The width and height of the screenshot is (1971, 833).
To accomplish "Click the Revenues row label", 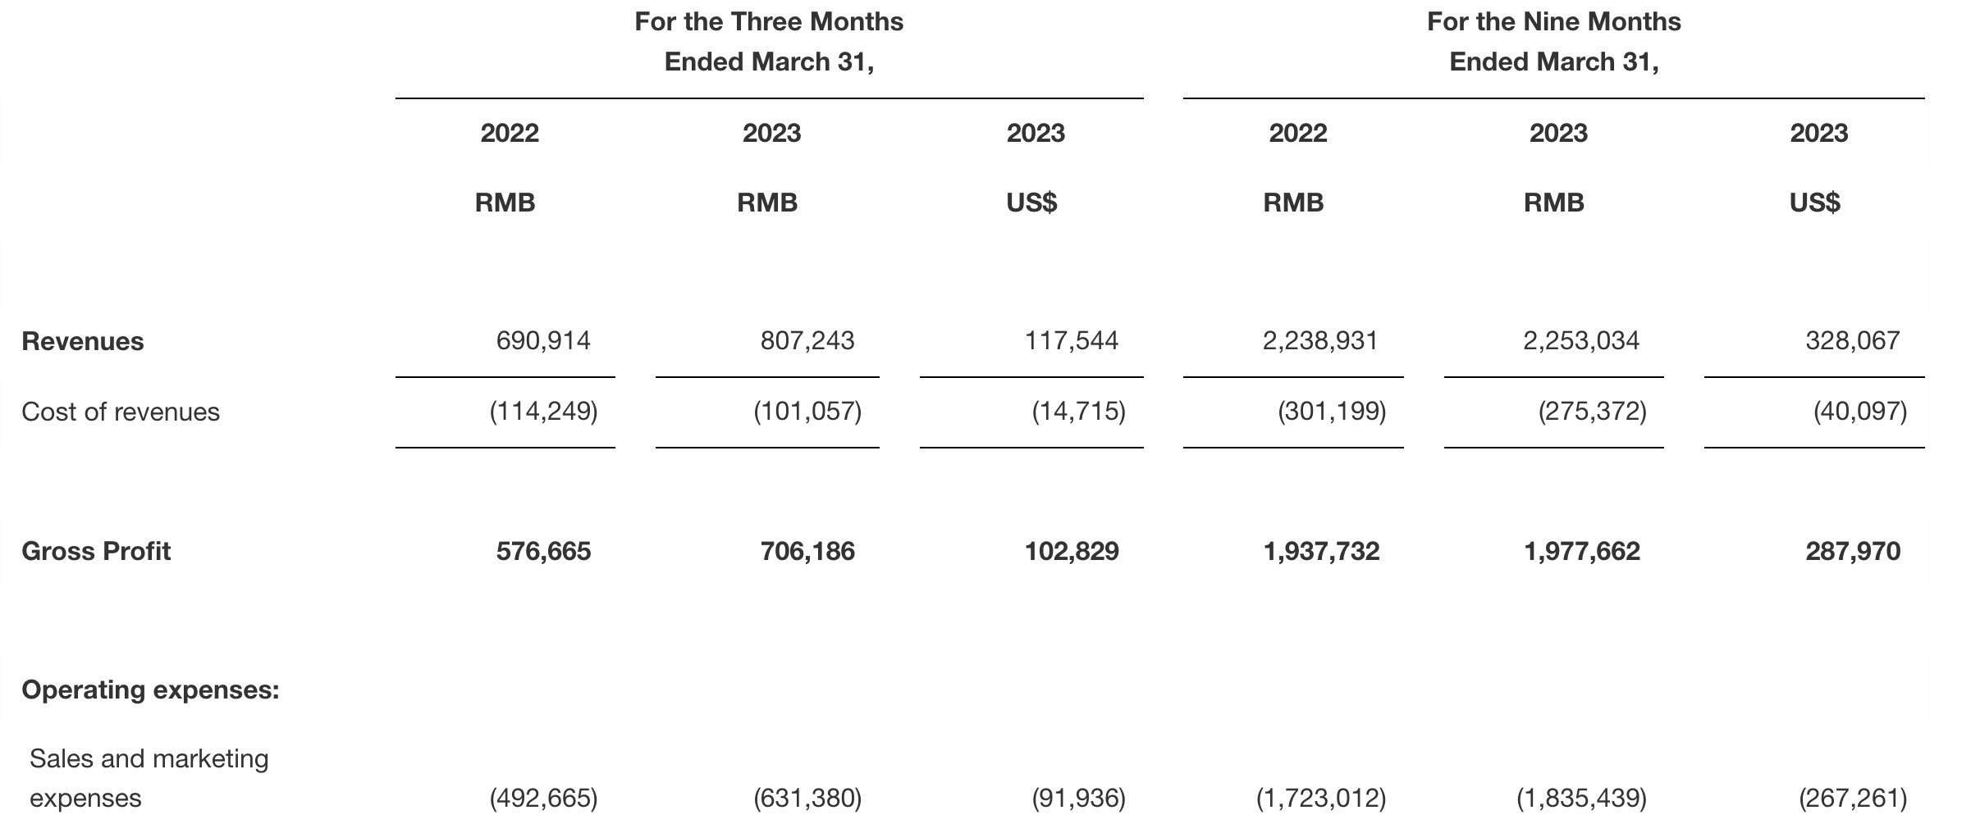I will click(x=83, y=341).
